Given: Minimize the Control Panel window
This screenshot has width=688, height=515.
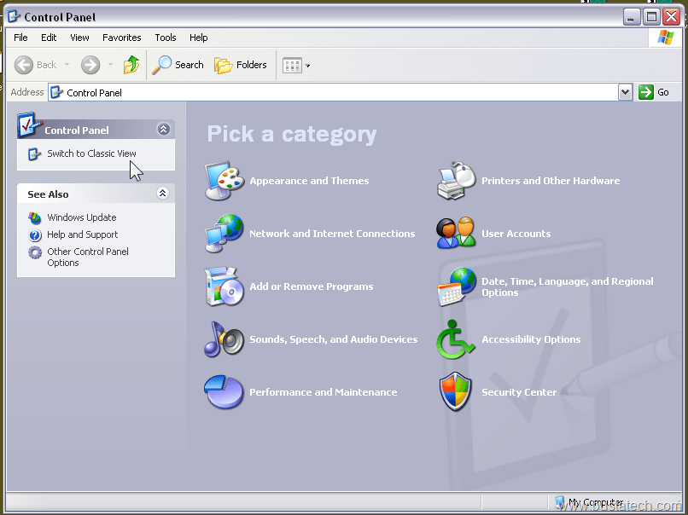Looking at the screenshot, I should (x=632, y=17).
